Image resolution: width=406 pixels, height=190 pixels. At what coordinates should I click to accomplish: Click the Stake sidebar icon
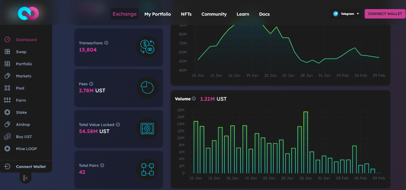pos(7,113)
